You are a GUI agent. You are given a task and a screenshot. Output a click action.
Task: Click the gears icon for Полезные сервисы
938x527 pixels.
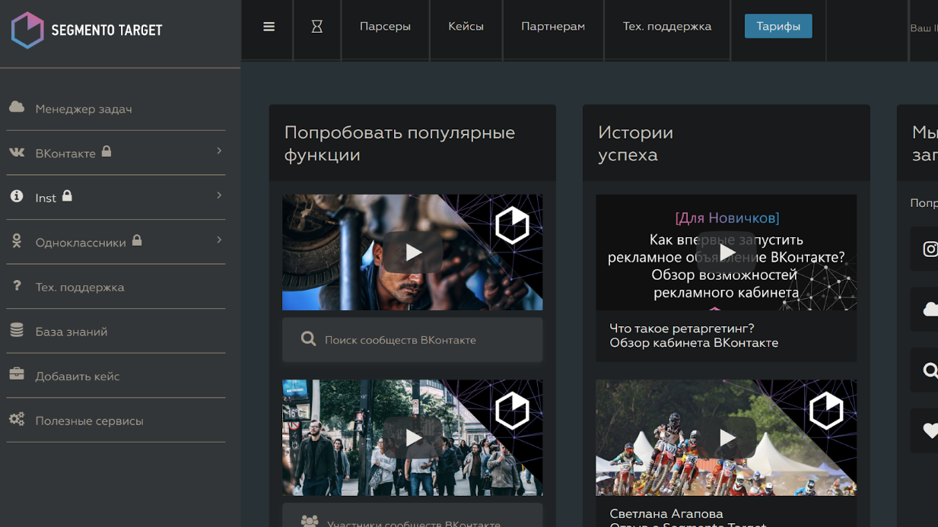[x=17, y=419]
